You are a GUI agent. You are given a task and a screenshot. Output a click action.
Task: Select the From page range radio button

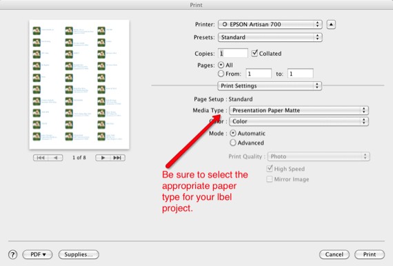221,74
